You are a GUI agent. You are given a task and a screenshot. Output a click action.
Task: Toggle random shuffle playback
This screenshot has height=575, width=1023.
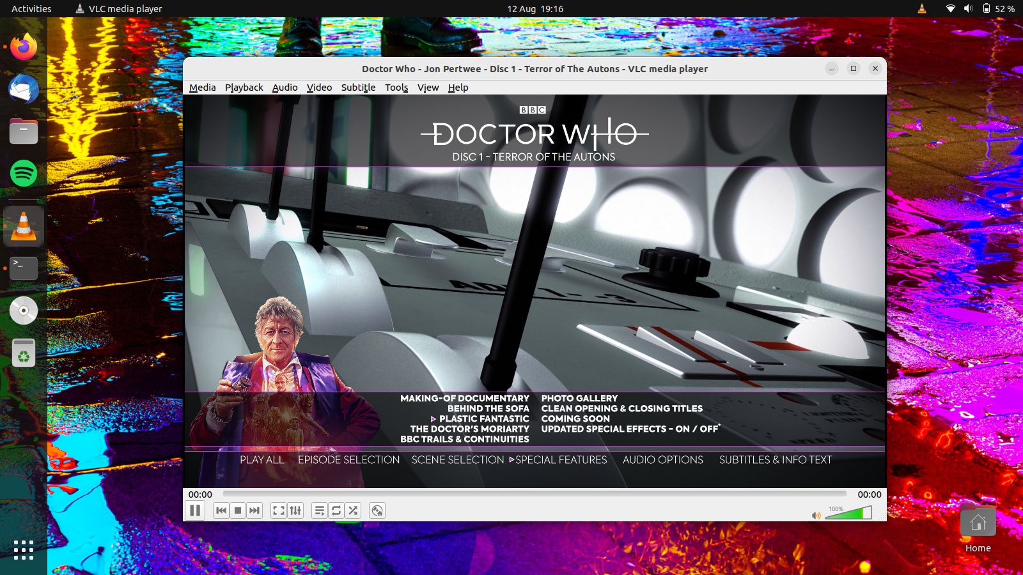(353, 510)
